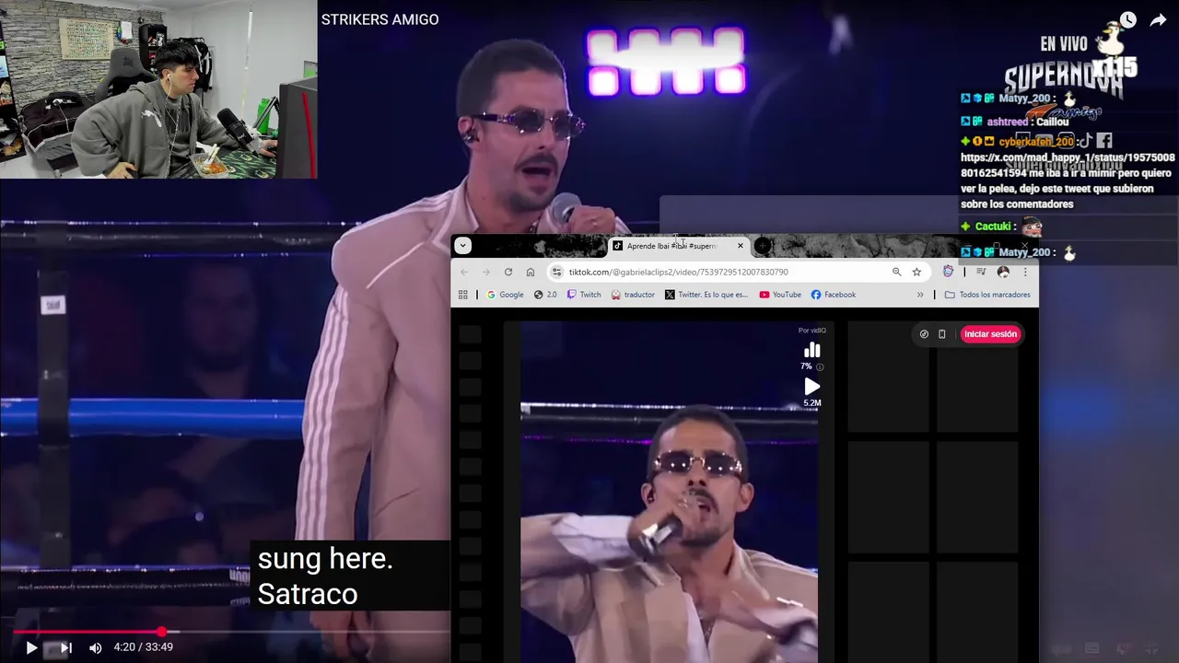
Task: Reload the TikTok page
Action: 508,272
